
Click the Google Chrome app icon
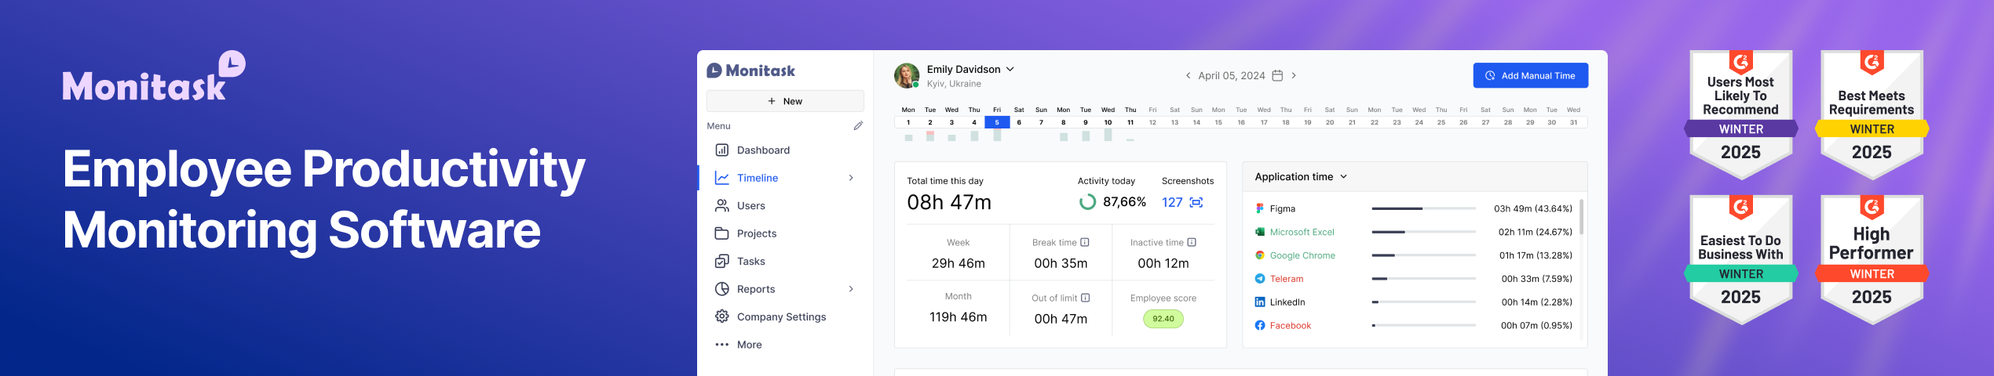click(x=1259, y=255)
